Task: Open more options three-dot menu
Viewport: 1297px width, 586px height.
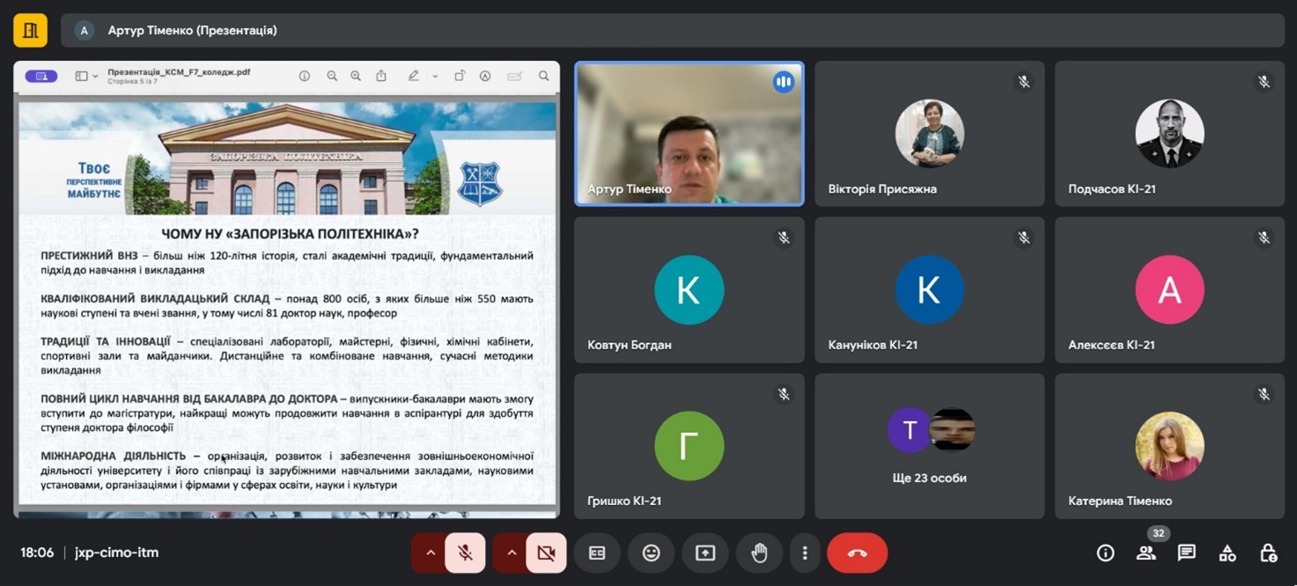Action: (x=805, y=553)
